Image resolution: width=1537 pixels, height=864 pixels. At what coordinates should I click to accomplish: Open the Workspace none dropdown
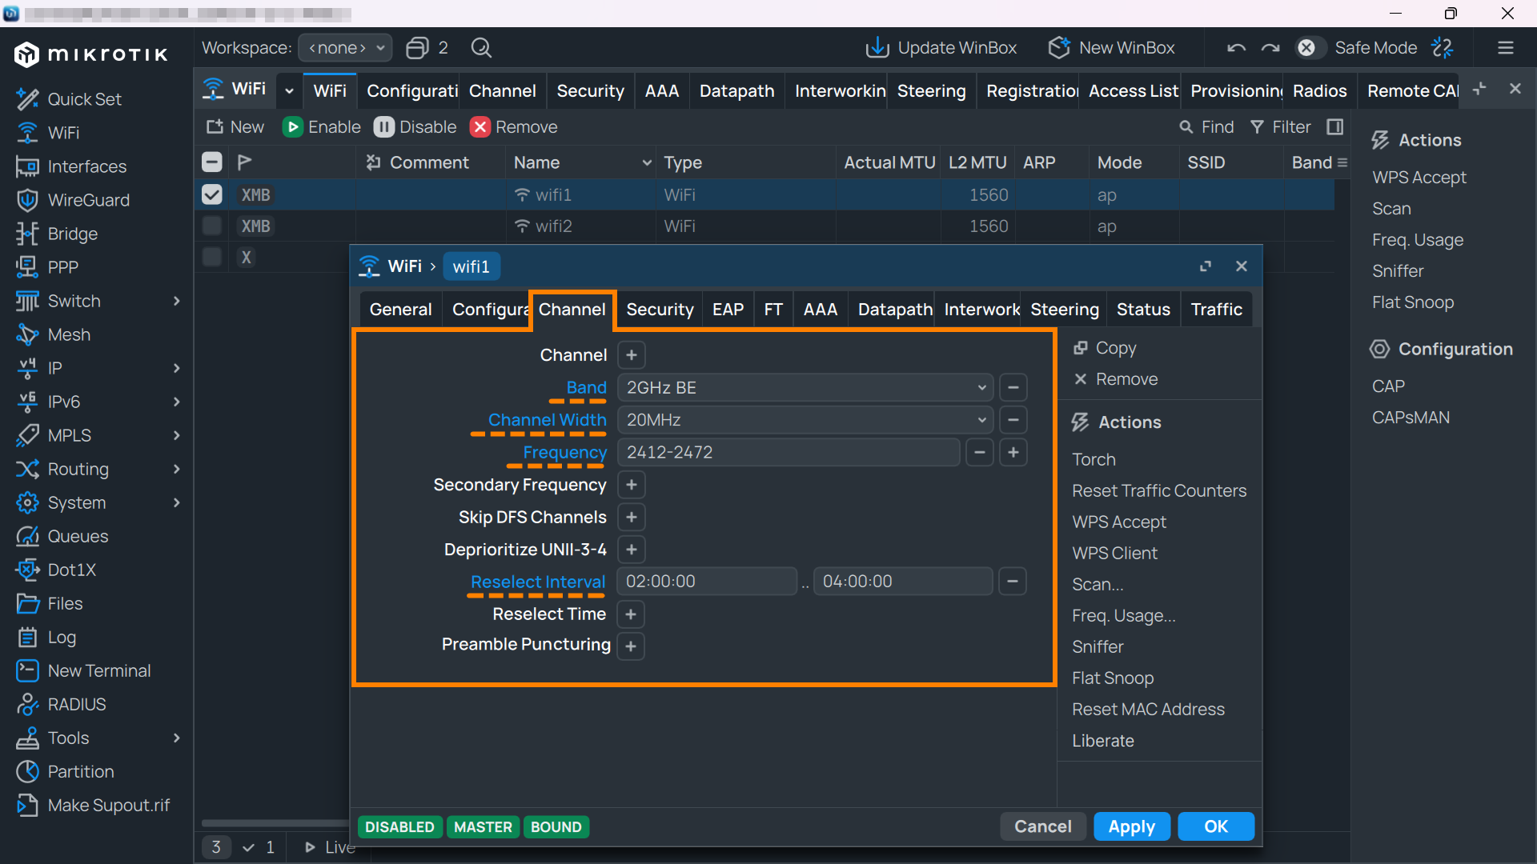(345, 48)
